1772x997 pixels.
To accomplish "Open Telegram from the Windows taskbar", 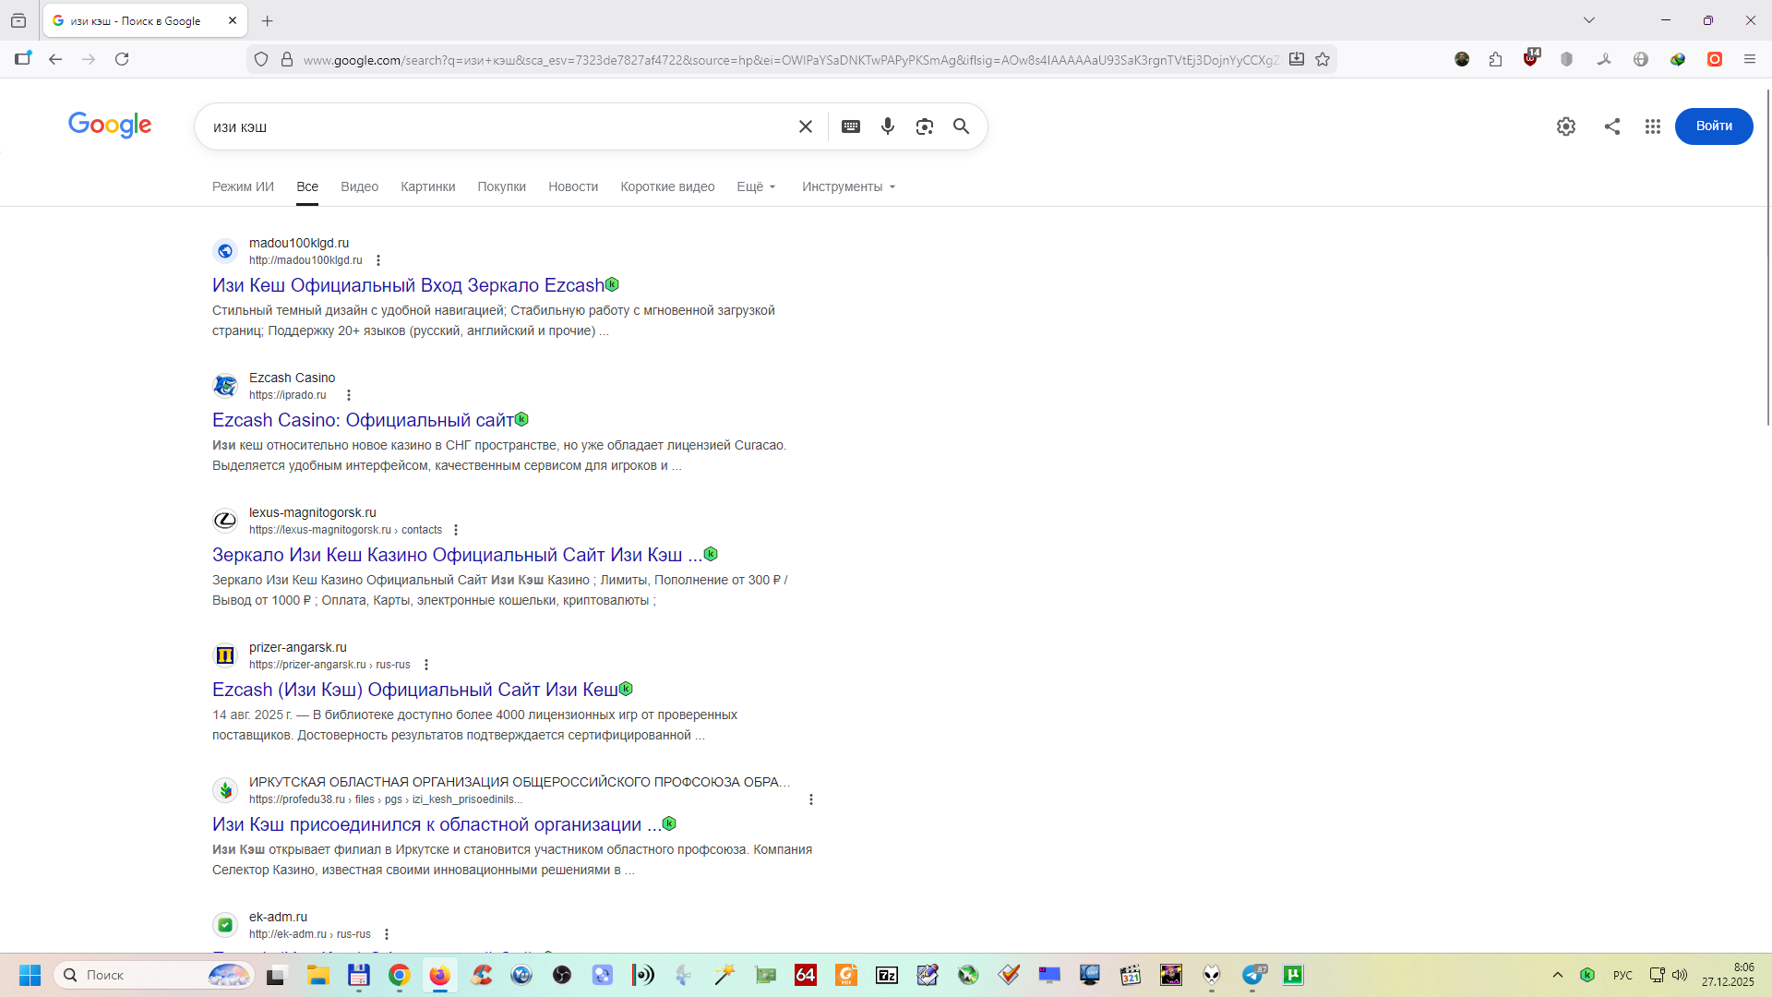I will [x=1252, y=975].
